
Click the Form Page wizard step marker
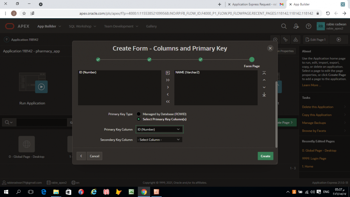pos(252,59)
